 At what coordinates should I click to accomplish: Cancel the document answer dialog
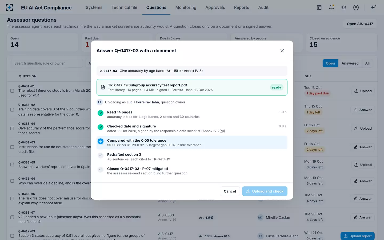[x=230, y=191]
